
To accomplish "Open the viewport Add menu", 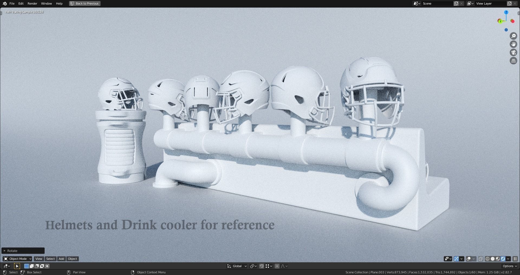I will 61,259.
